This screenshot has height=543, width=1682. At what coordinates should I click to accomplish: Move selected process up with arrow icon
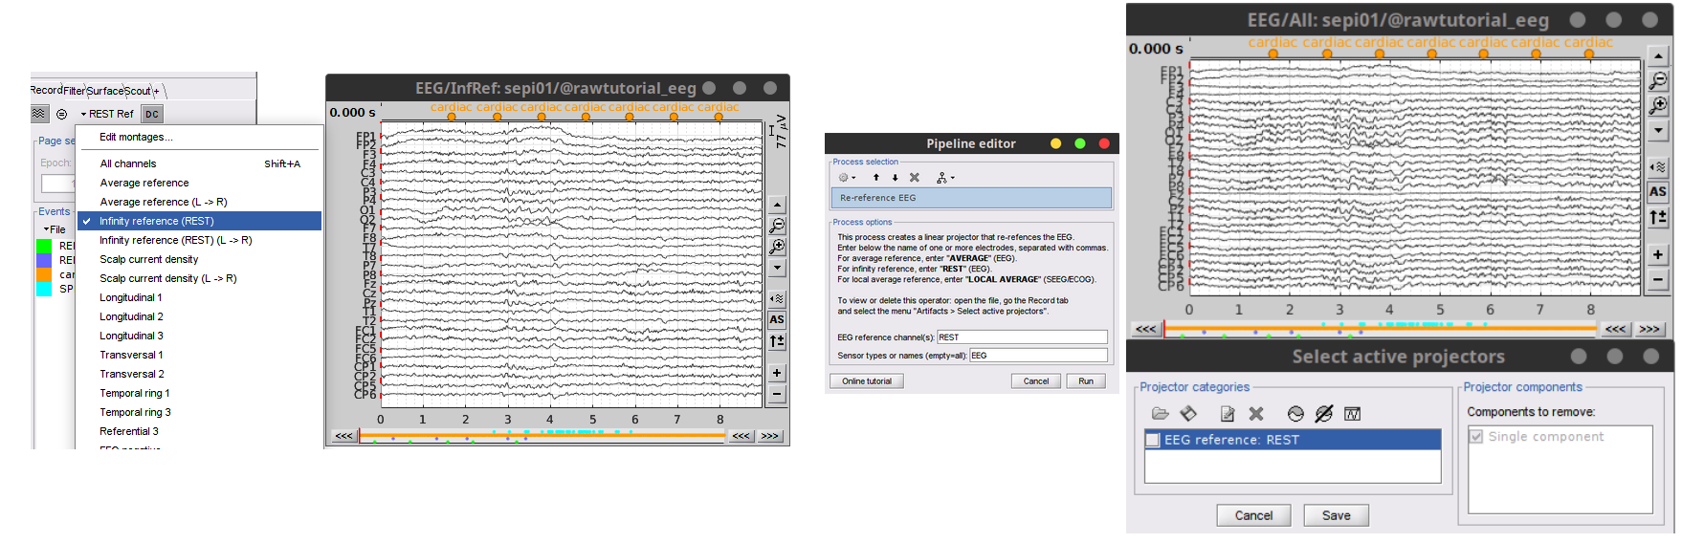click(x=875, y=178)
